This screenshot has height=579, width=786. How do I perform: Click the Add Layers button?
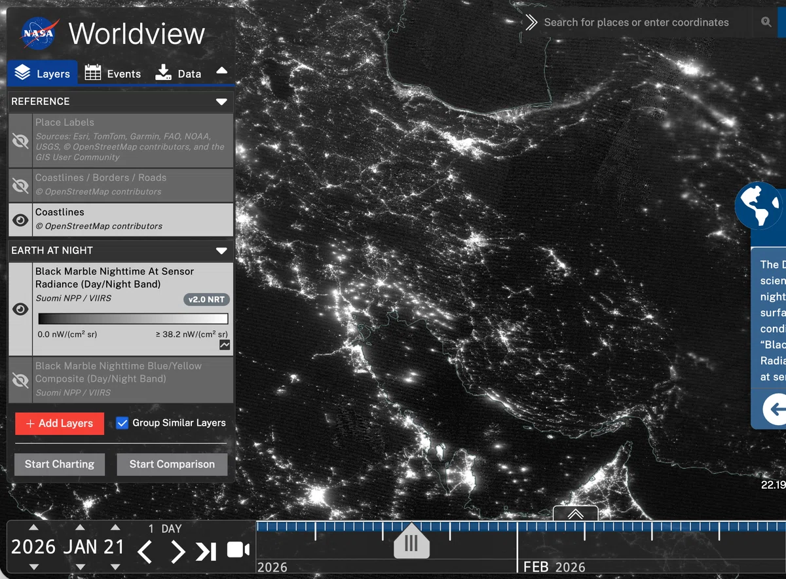[60, 423]
